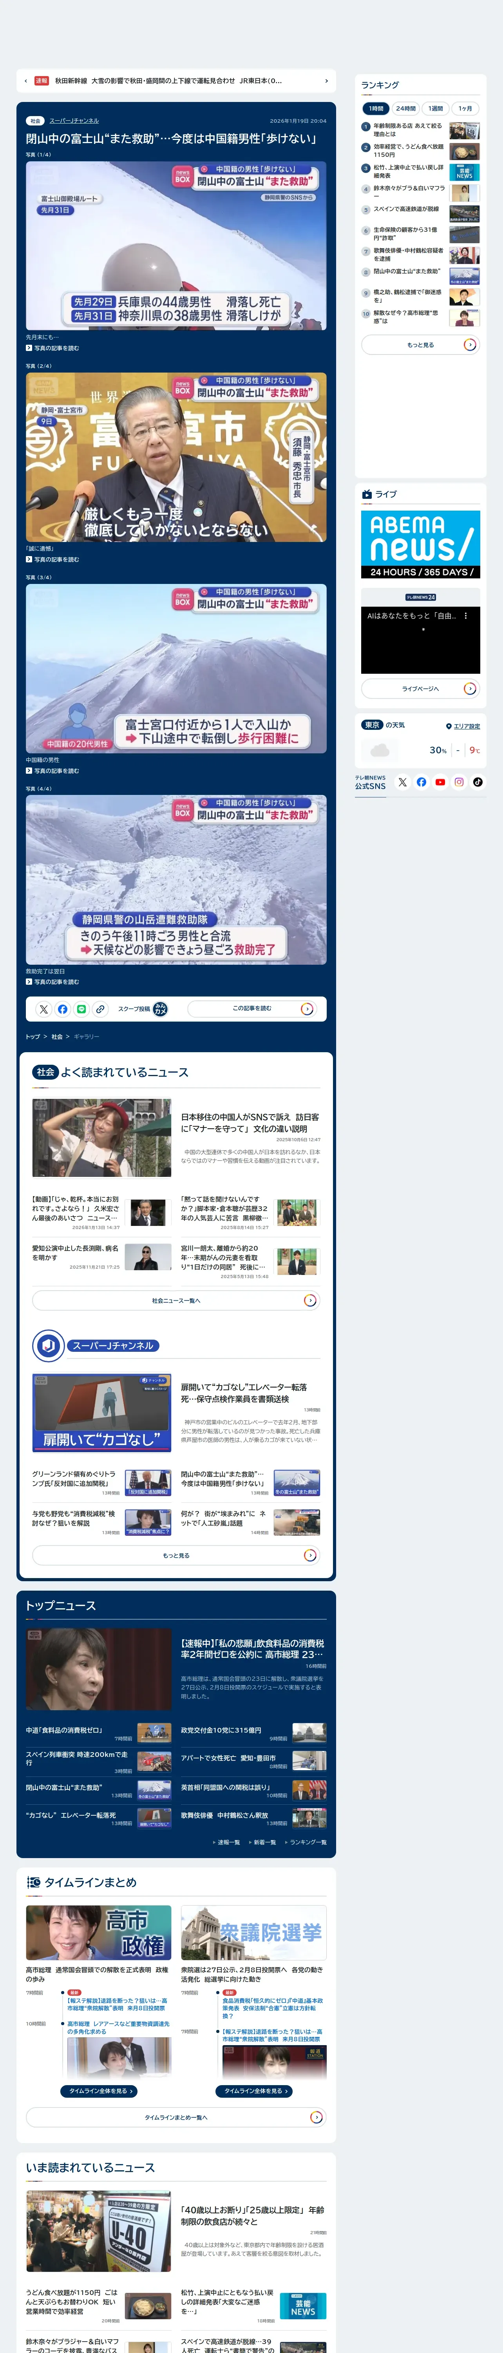Click the arrow circle on ライブページへ
The width and height of the screenshot is (503, 2353).
pos(469,689)
